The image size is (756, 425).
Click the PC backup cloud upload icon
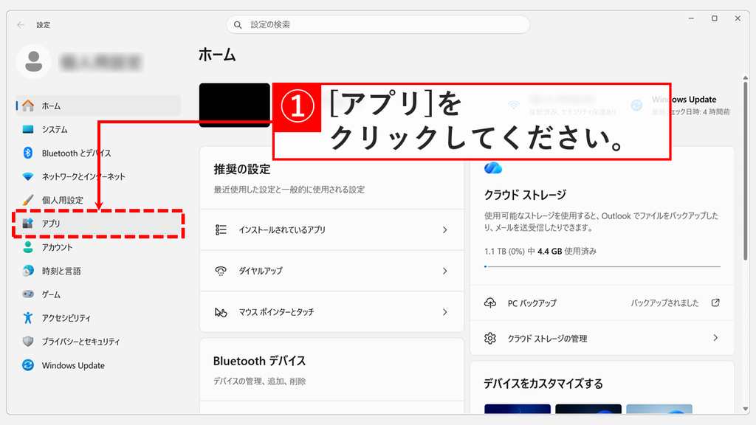tap(490, 303)
